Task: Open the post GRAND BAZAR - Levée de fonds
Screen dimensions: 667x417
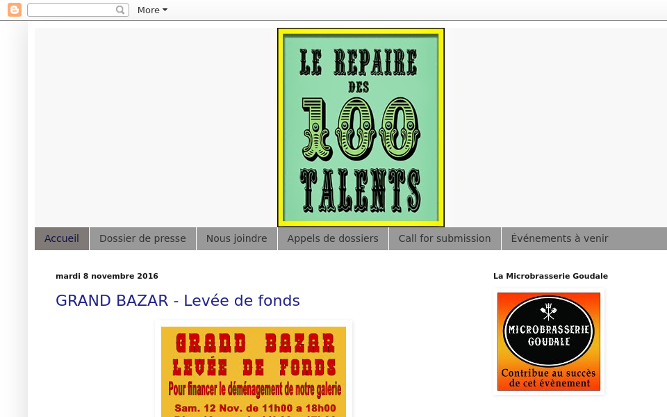Action: point(177,301)
